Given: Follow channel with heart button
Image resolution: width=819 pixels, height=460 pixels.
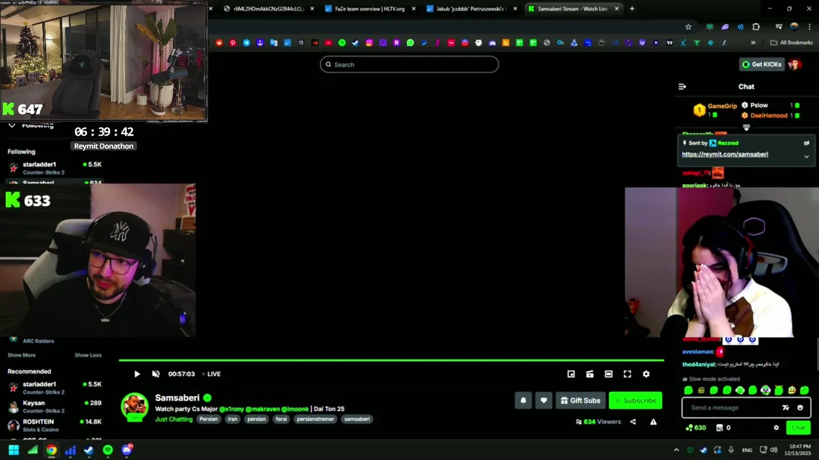Looking at the screenshot, I should pyautogui.click(x=544, y=401).
